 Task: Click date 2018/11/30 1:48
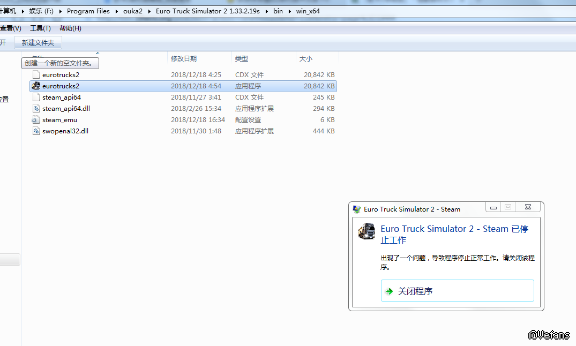click(196, 131)
